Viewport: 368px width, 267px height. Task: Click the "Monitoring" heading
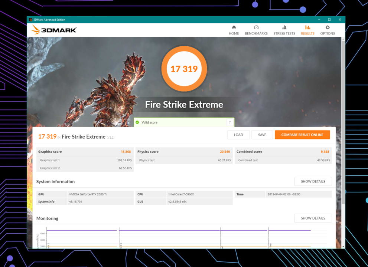(47, 218)
